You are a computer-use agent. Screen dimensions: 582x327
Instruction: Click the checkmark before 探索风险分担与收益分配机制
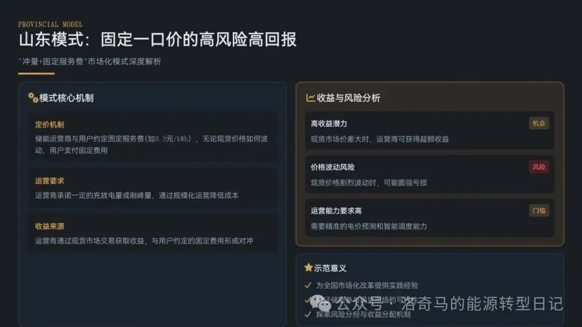point(308,314)
